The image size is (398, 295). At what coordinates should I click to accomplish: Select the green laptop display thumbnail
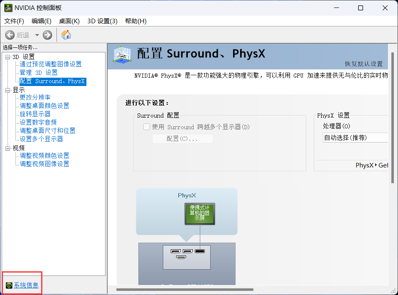tap(200, 214)
